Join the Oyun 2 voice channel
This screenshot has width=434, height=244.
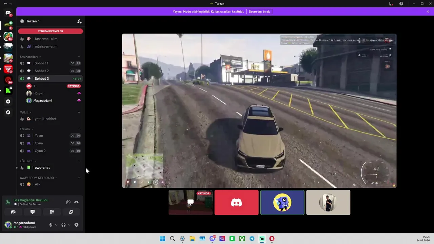point(51,151)
